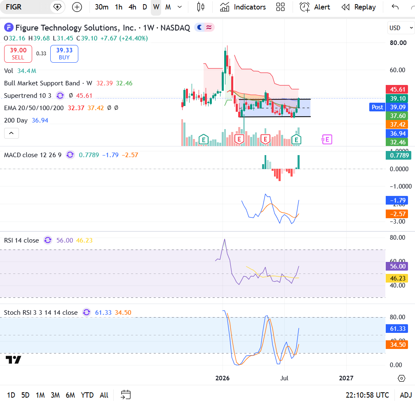Click the 39.33 BUY button
The image size is (415, 403).
click(64, 54)
